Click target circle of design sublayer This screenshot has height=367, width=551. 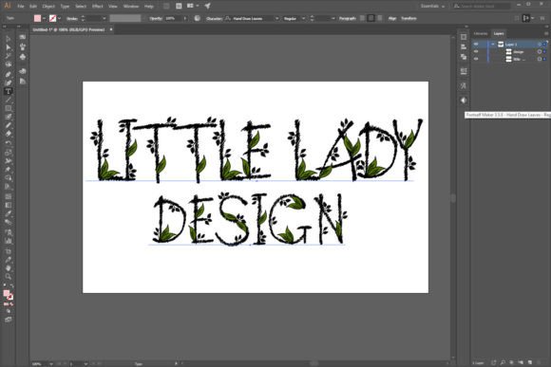(x=540, y=51)
